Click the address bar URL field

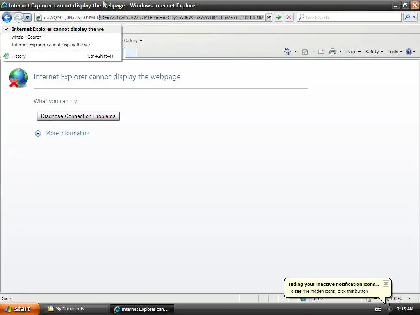(154, 17)
